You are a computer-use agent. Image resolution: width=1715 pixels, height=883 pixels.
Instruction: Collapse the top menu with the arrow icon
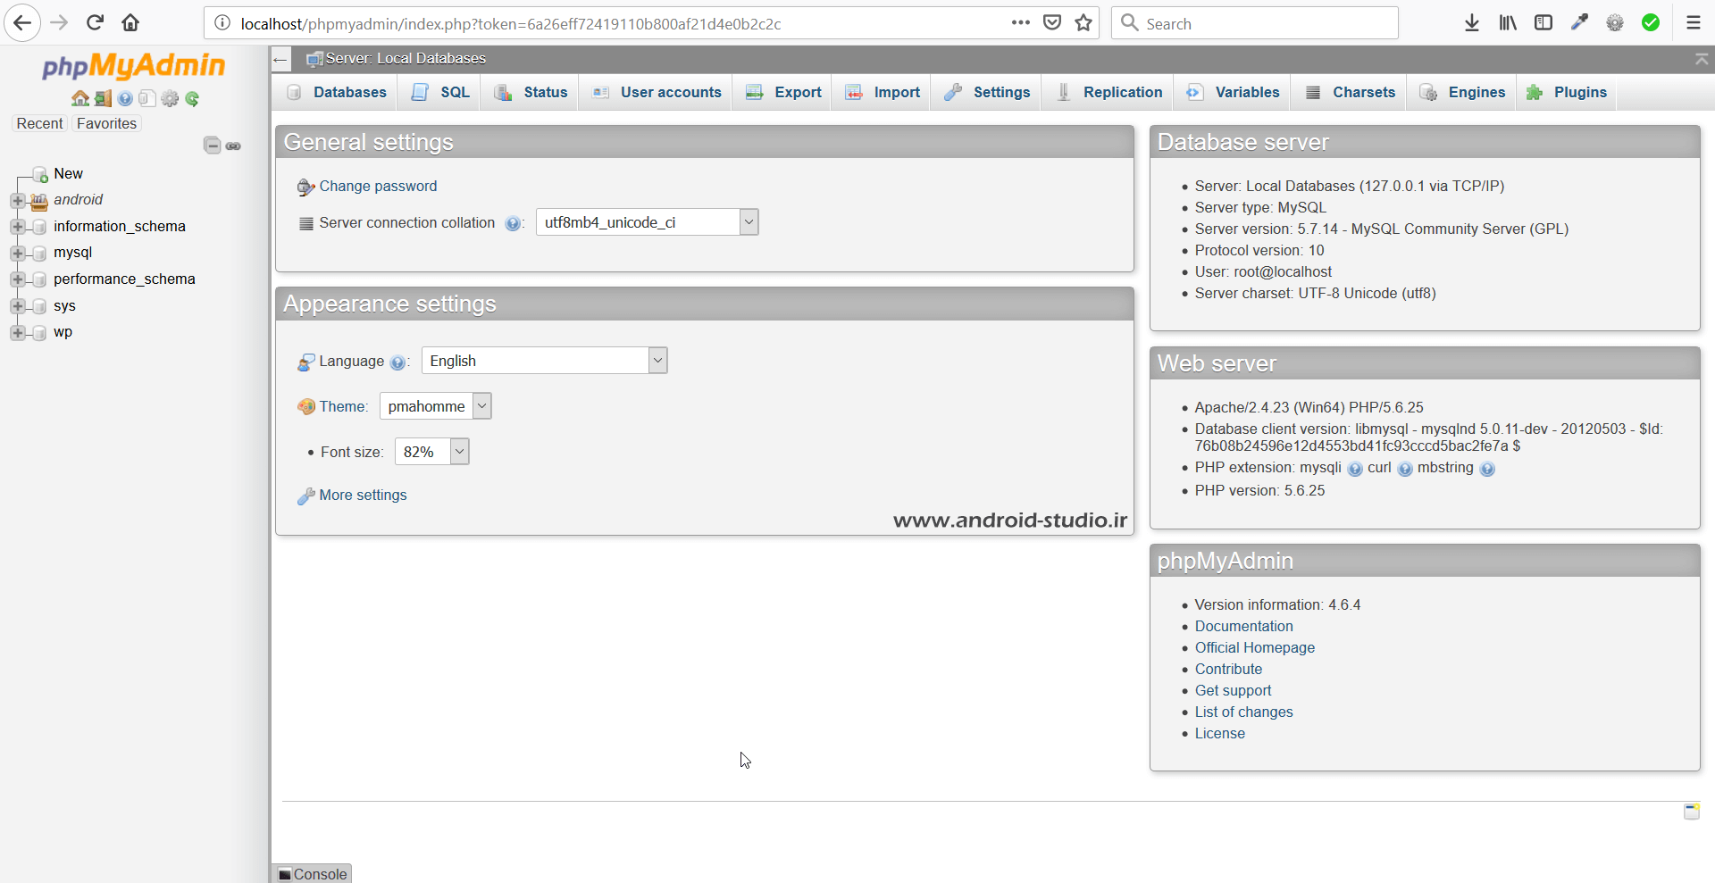1702,59
